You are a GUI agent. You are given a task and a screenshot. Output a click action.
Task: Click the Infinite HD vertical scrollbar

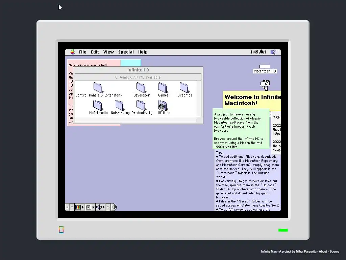[199, 99]
